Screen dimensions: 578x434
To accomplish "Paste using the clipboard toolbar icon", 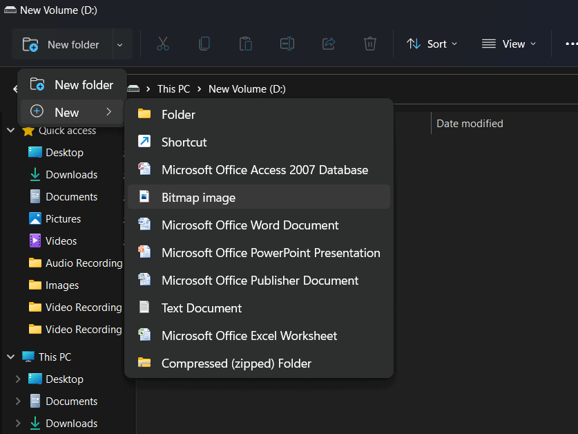I will point(246,44).
